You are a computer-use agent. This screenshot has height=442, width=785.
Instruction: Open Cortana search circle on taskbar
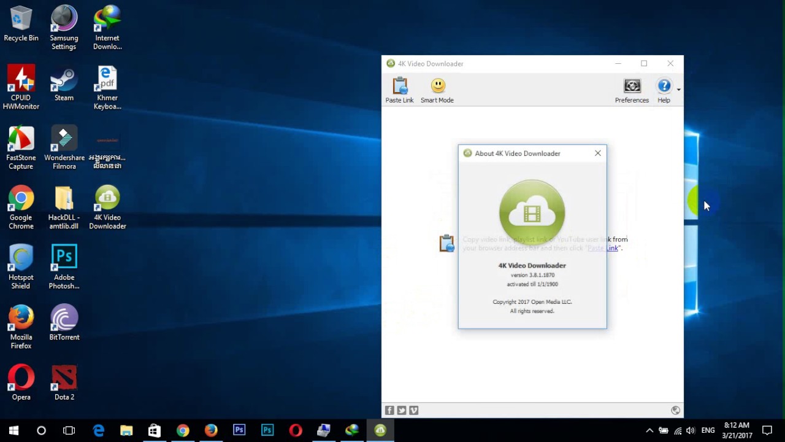point(41,430)
